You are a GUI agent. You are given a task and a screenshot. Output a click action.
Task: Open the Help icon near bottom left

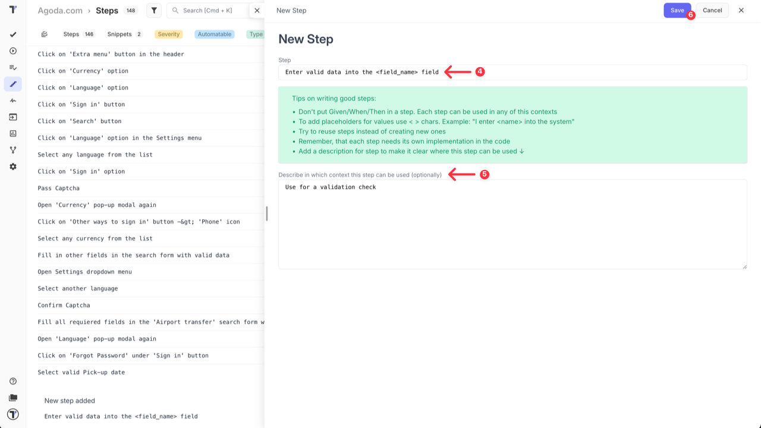click(x=12, y=380)
